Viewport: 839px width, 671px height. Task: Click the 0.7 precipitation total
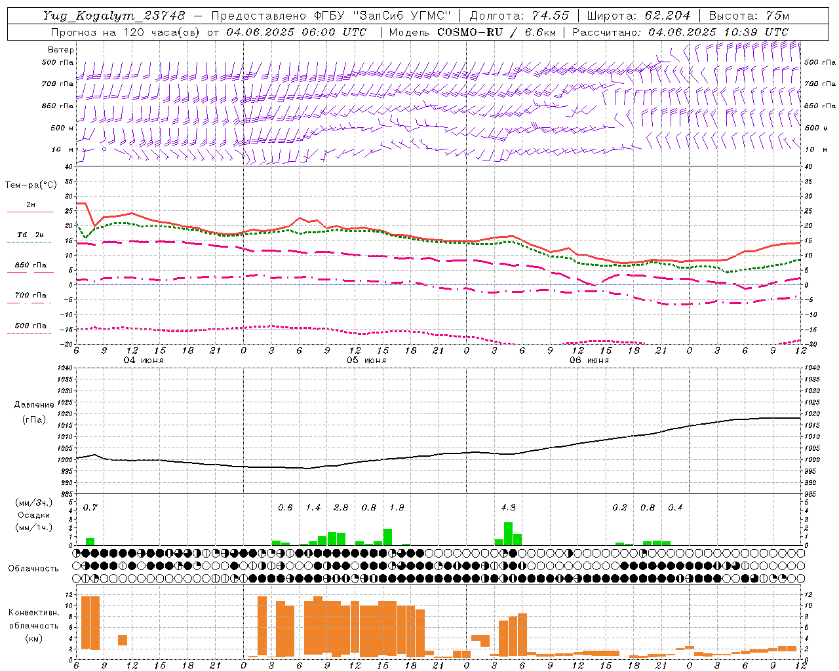pos(90,507)
